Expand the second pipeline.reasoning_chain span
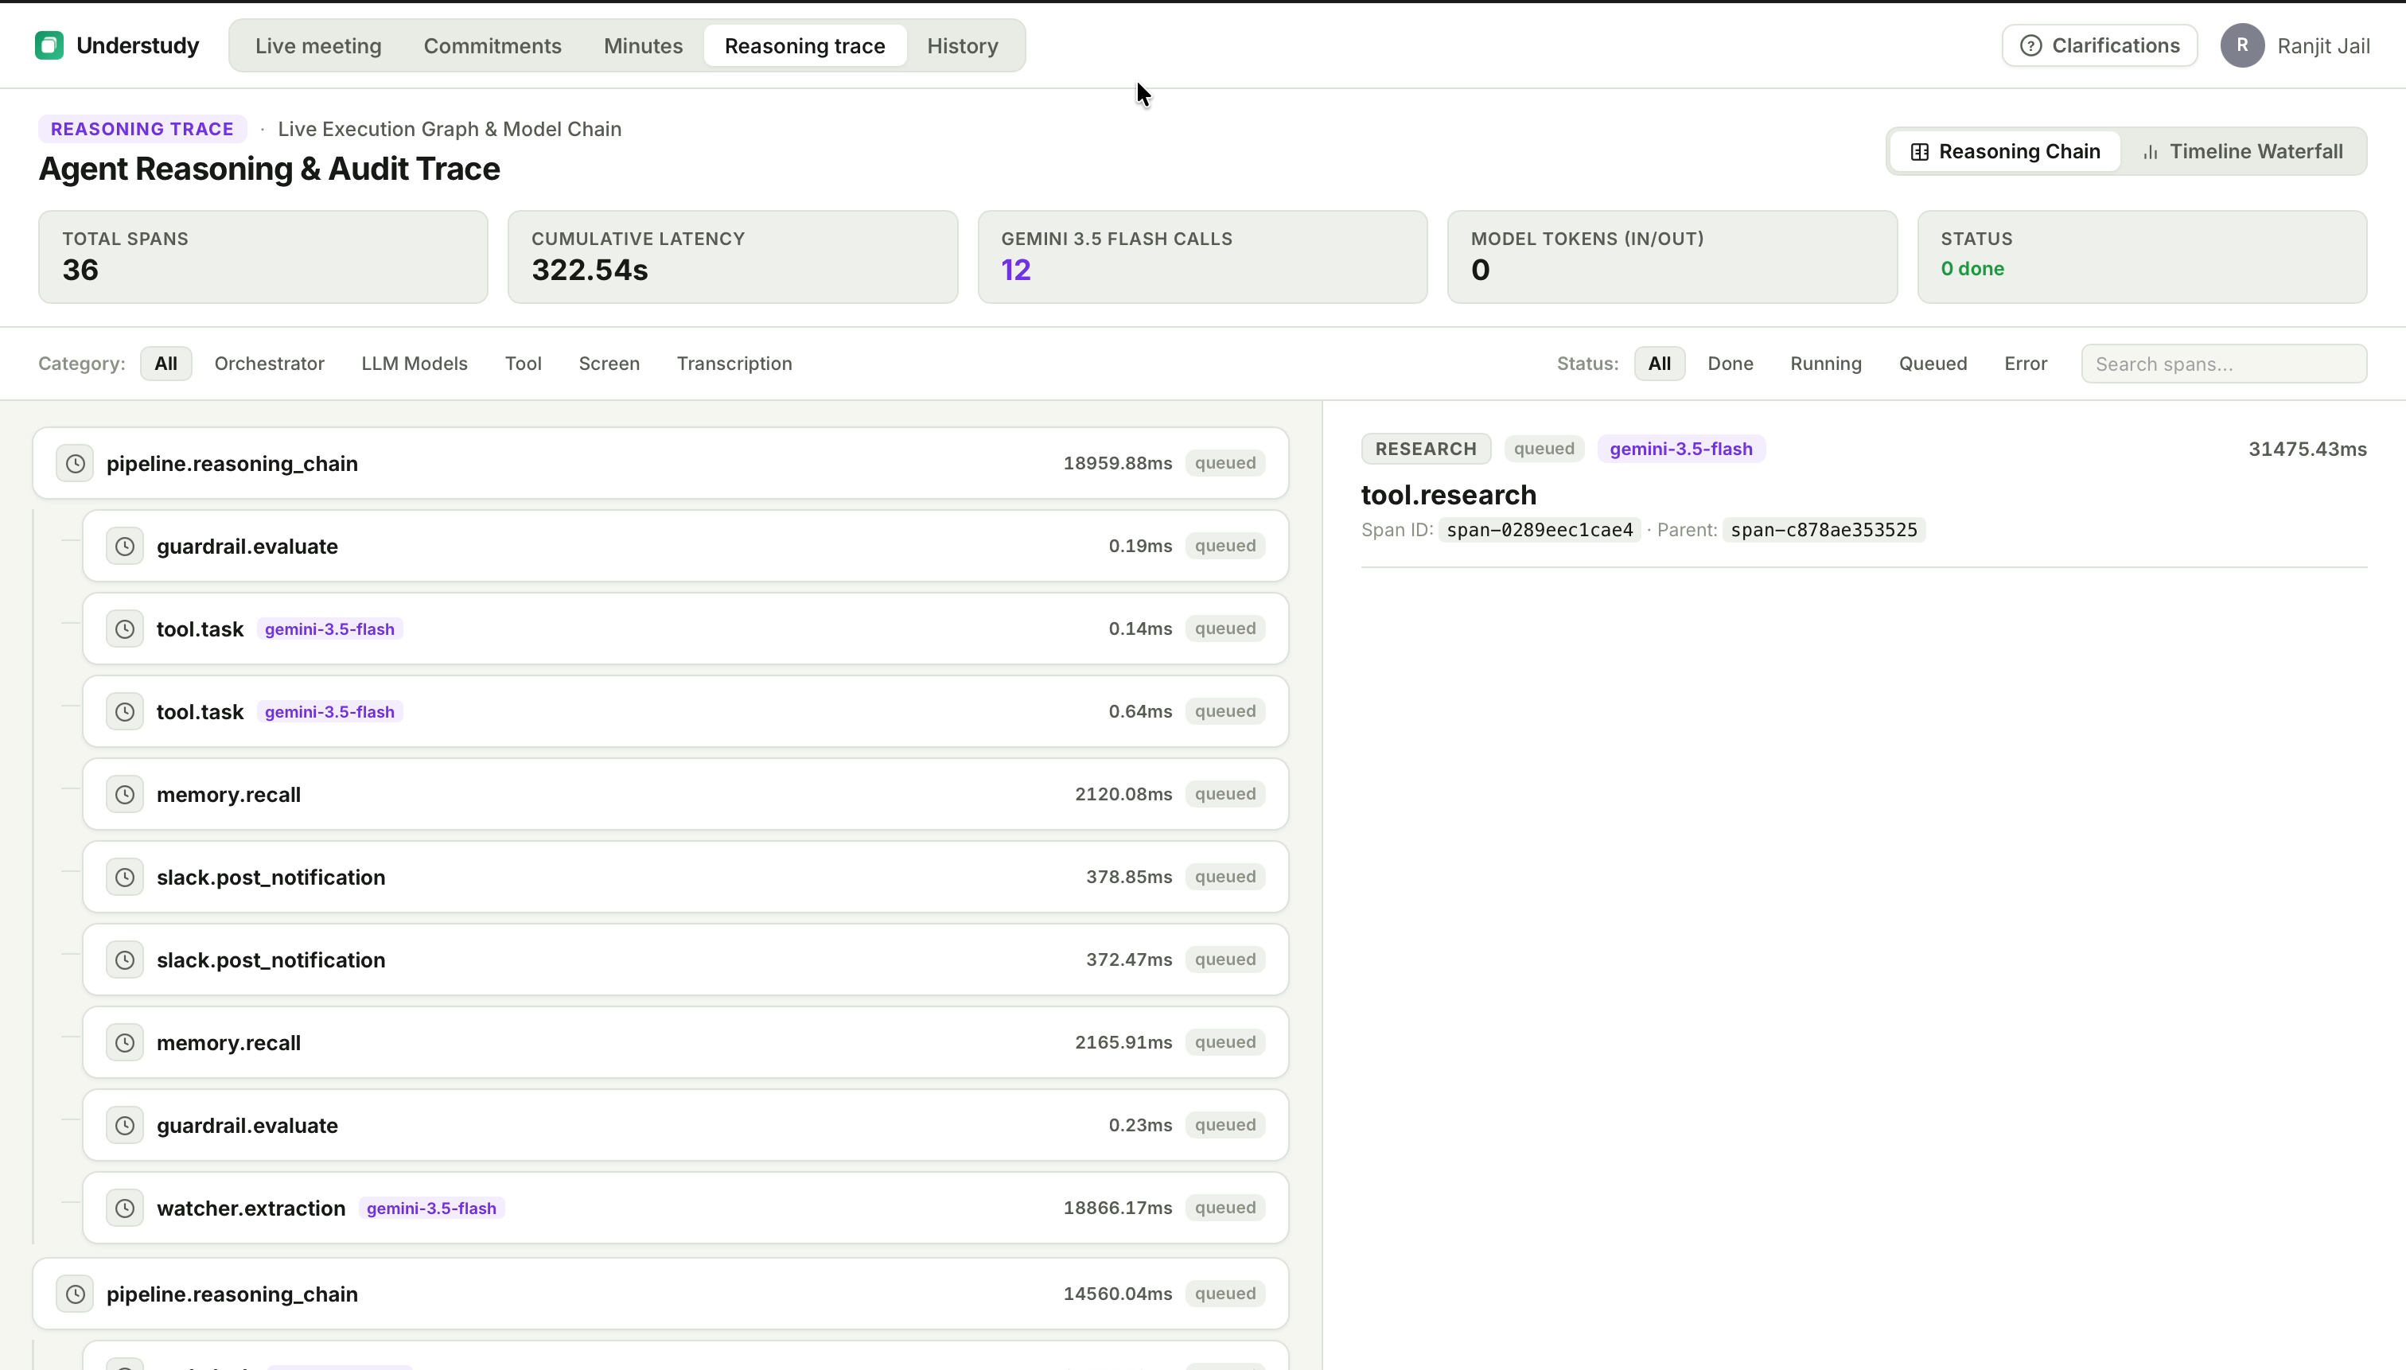 coord(660,1294)
